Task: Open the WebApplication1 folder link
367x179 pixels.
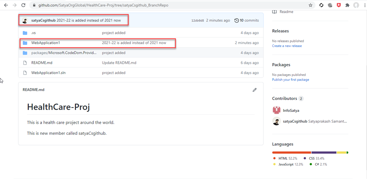Action: (x=46, y=43)
